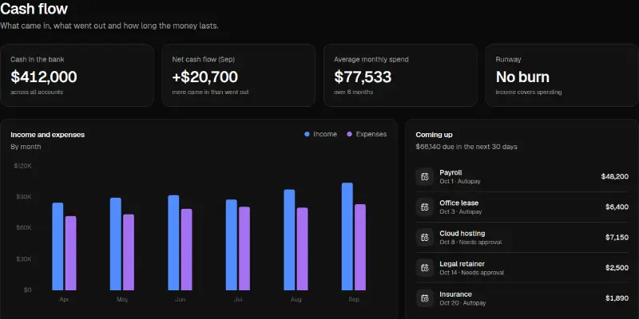
Task: Click the Coming up heading
Action: (434, 135)
